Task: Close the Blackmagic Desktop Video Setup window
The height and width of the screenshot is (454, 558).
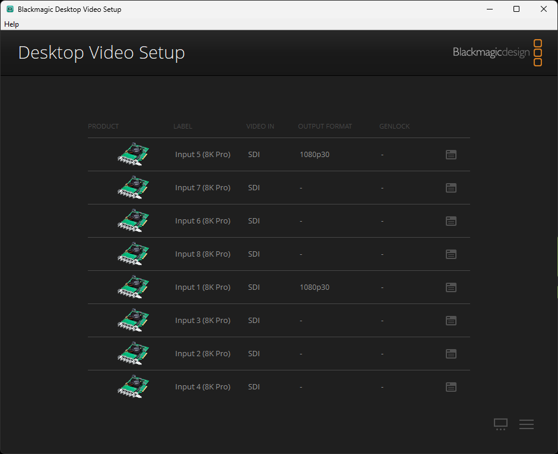Action: 543,9
